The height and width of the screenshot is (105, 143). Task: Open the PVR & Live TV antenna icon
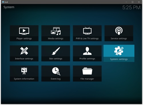coord(87,31)
